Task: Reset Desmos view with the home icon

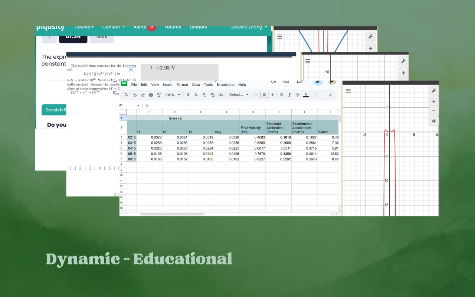Action: coord(434,121)
